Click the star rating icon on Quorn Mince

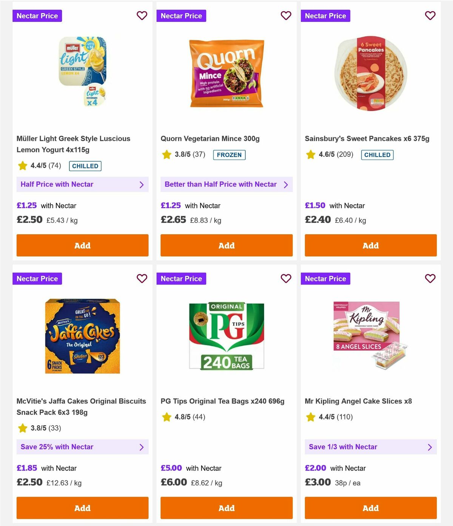166,154
